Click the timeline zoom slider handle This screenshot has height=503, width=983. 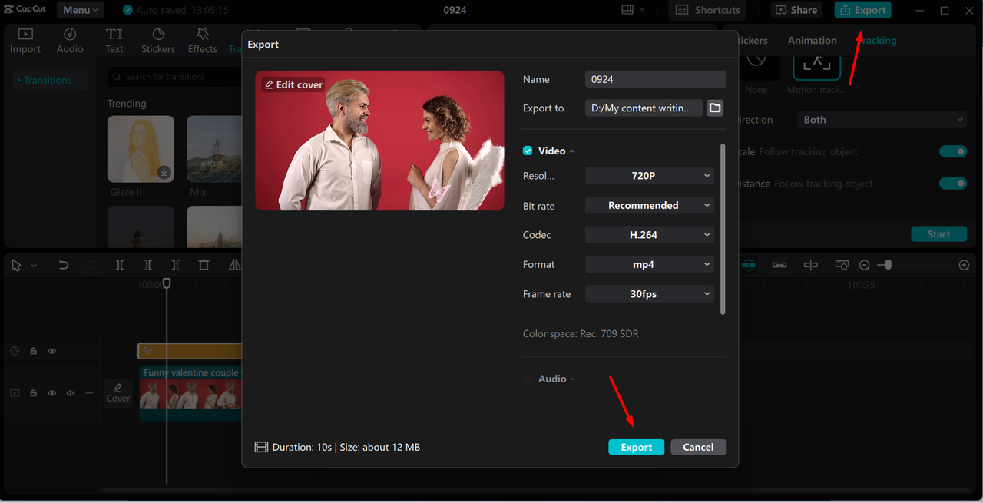pos(889,265)
